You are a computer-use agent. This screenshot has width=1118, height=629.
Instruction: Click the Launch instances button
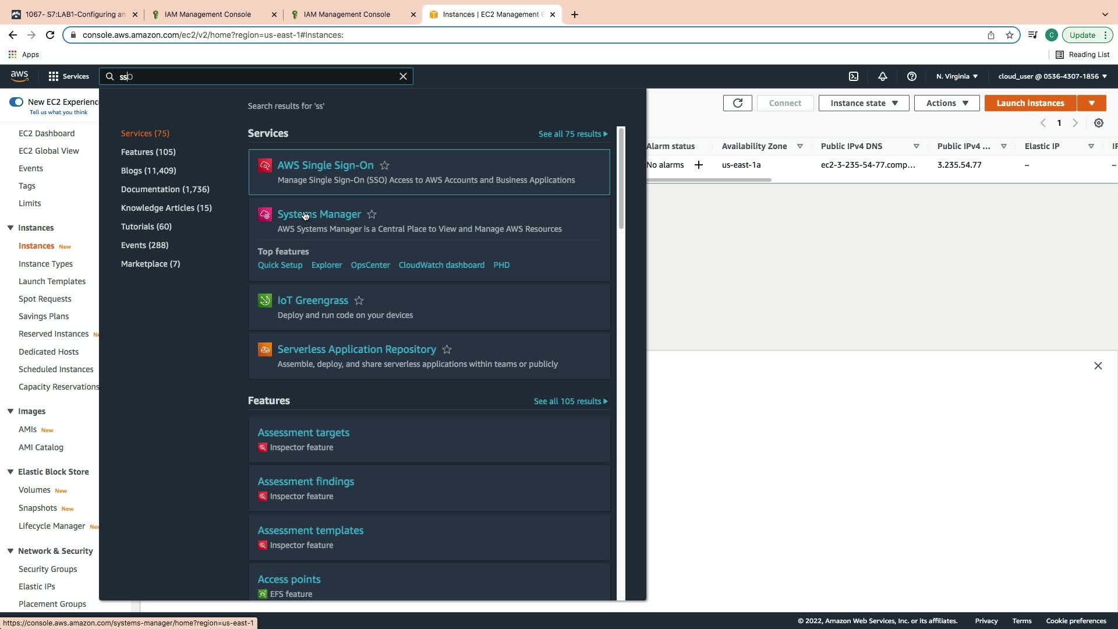coord(1029,103)
